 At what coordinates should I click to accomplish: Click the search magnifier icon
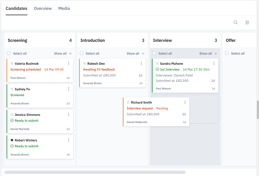tap(236, 23)
